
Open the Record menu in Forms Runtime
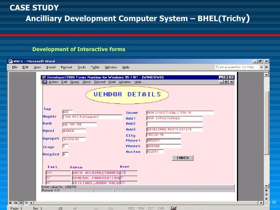100,82
